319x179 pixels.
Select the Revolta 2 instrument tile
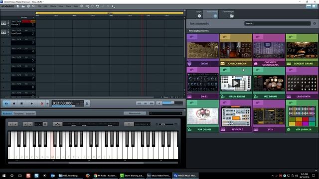[x=236, y=116]
